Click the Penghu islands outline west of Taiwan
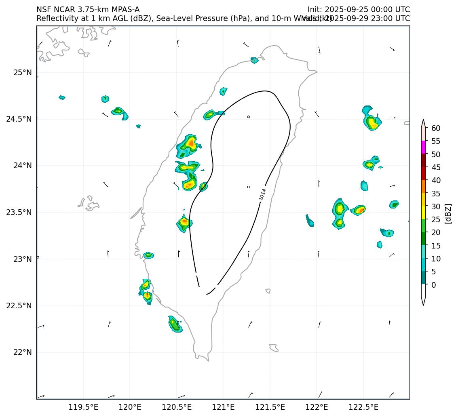This screenshot has height=417, width=458. (89, 203)
